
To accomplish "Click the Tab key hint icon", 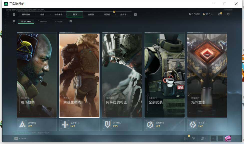I will tap(16, 139).
